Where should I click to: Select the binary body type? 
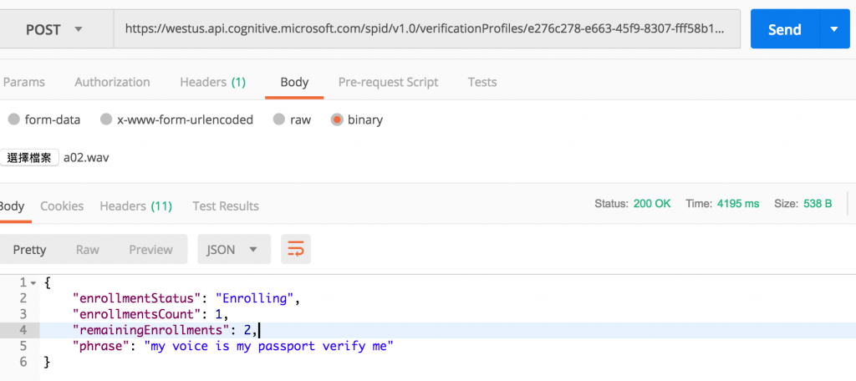(x=357, y=119)
